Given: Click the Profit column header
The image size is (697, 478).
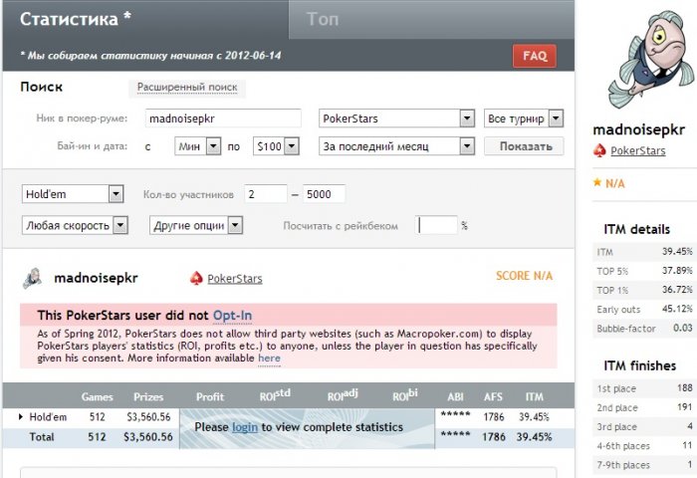Looking at the screenshot, I should click(210, 397).
